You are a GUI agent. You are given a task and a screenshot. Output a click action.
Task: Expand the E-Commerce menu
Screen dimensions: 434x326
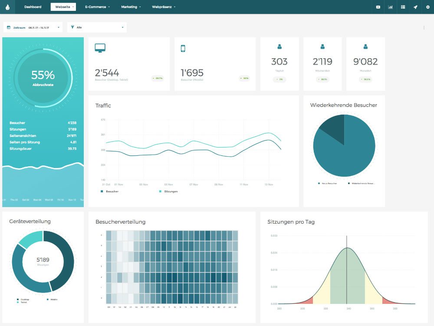click(x=97, y=7)
